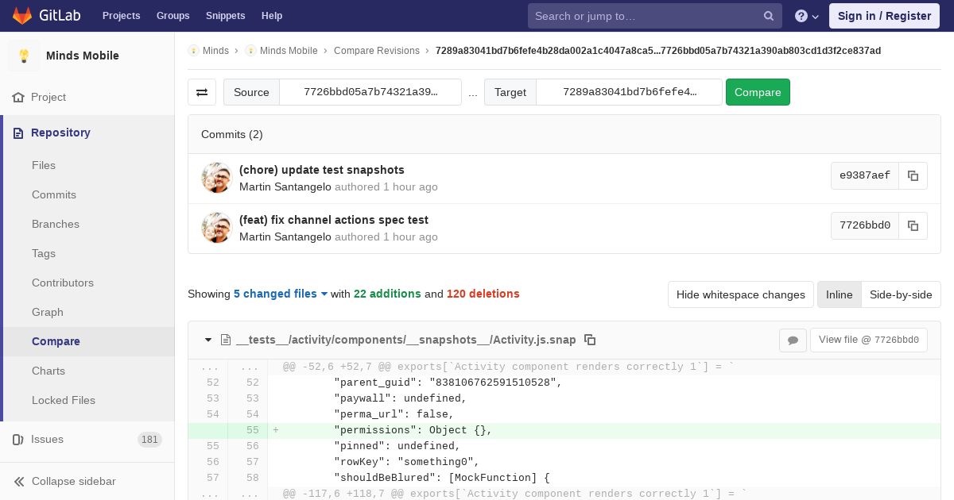Select Inline diff view
The width and height of the screenshot is (954, 500).
click(x=839, y=294)
